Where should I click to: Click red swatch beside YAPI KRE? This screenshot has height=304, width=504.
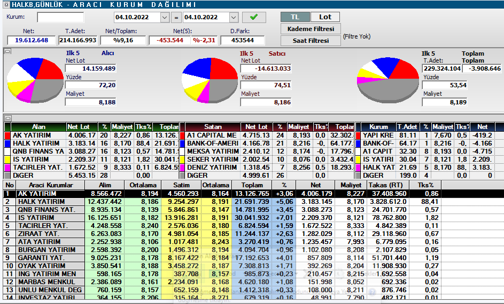358,135
